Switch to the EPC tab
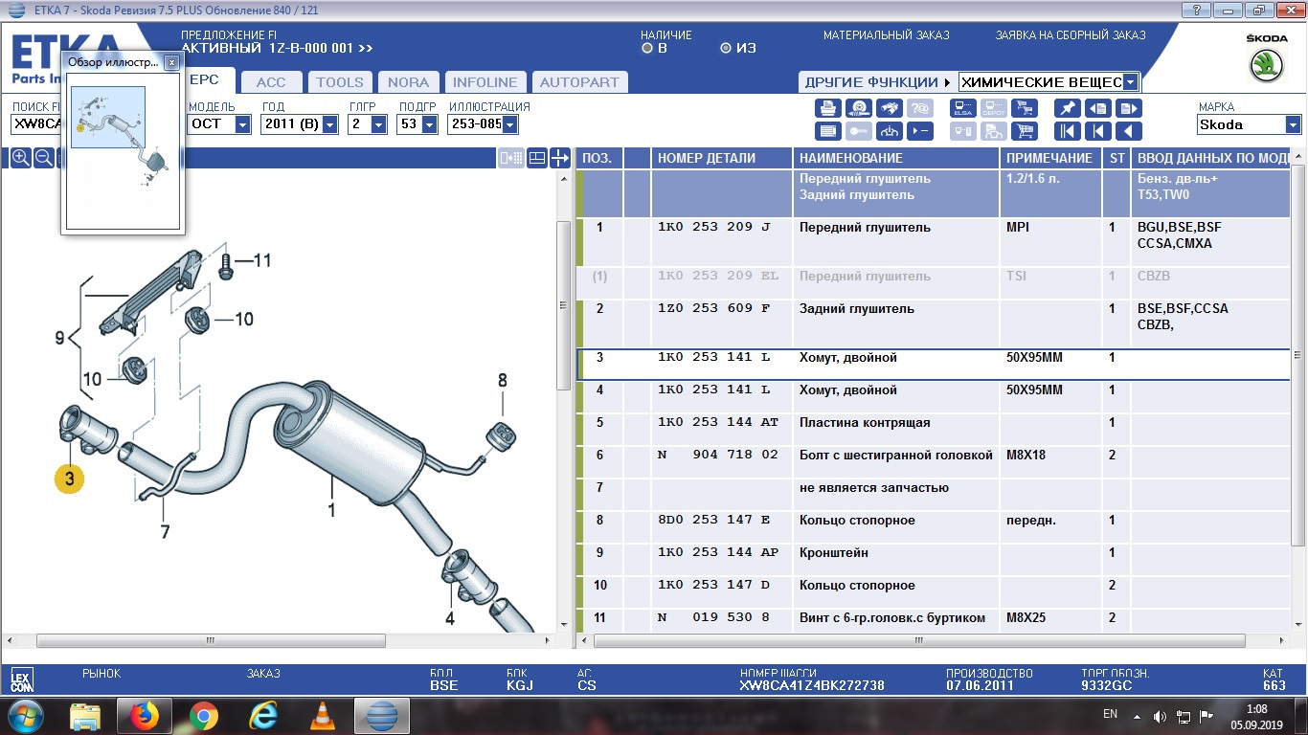The width and height of the screenshot is (1308, 735). point(210,82)
